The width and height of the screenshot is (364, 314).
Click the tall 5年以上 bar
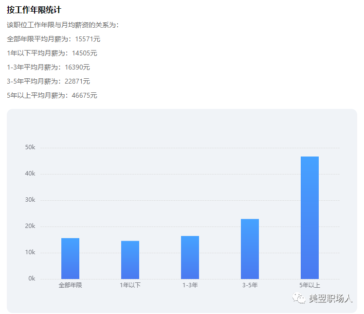click(x=309, y=218)
